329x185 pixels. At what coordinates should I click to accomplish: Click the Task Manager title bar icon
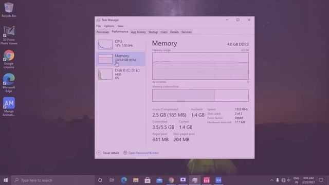pyautogui.click(x=98, y=20)
